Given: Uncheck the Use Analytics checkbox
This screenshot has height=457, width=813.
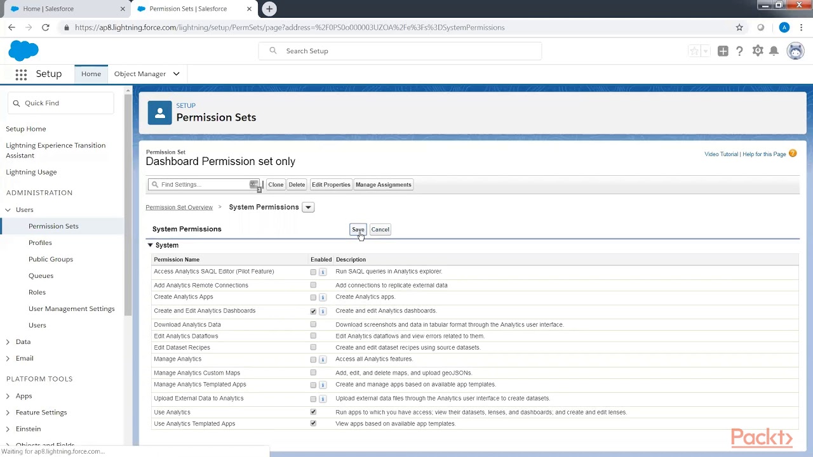Looking at the screenshot, I should (313, 412).
